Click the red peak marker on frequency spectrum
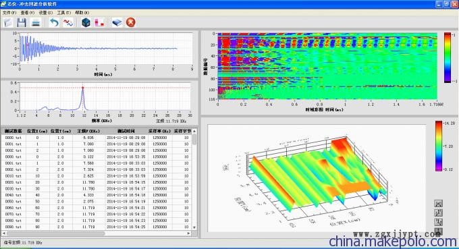Image resolution: width=459 pixels, height=249 pixels. (83, 88)
